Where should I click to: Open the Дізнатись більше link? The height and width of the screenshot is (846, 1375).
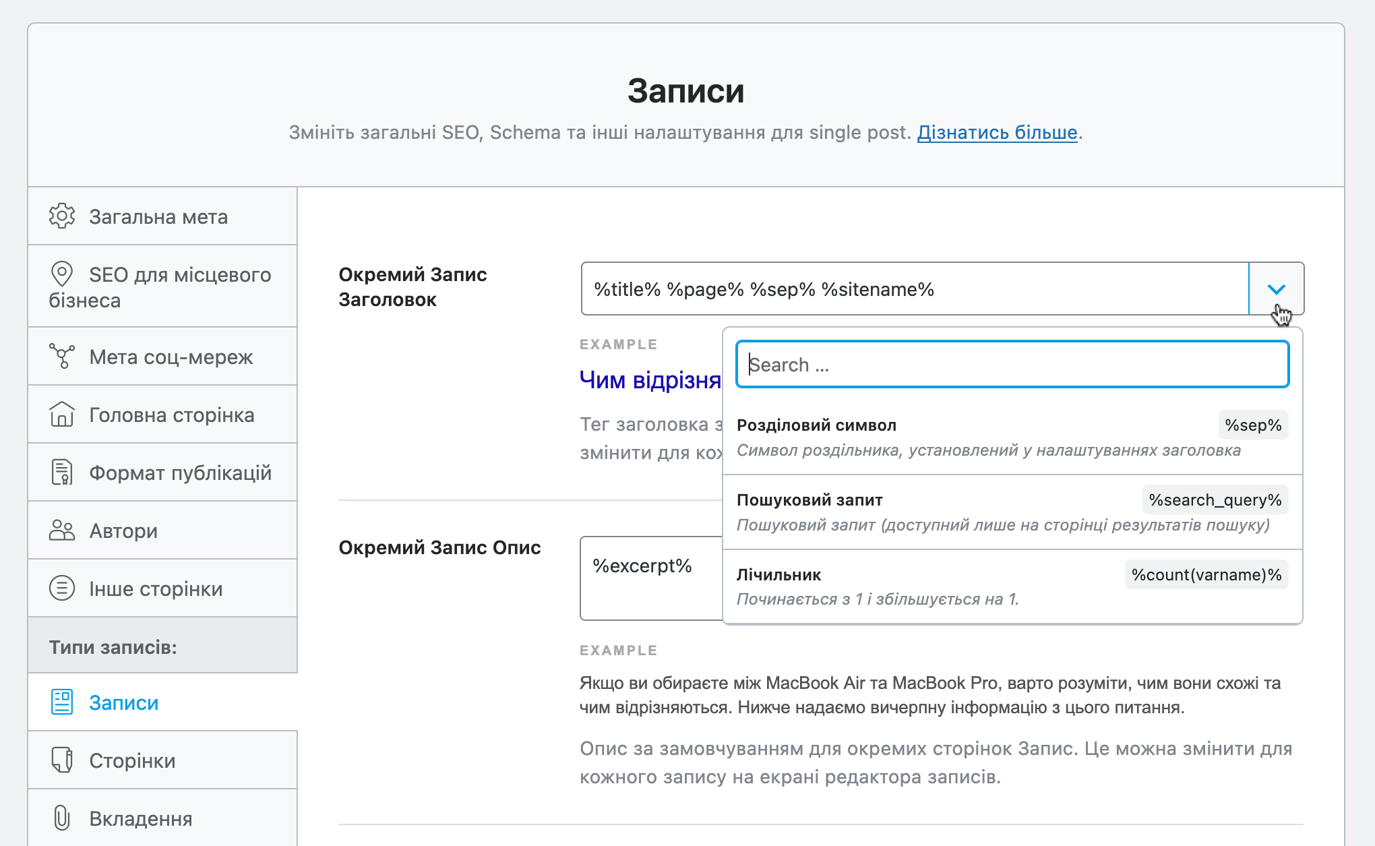point(997,132)
